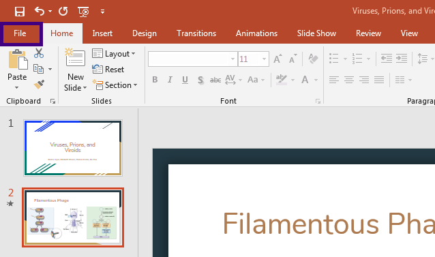Select slide 2 thumbnail Filamentous Phage

click(x=73, y=217)
